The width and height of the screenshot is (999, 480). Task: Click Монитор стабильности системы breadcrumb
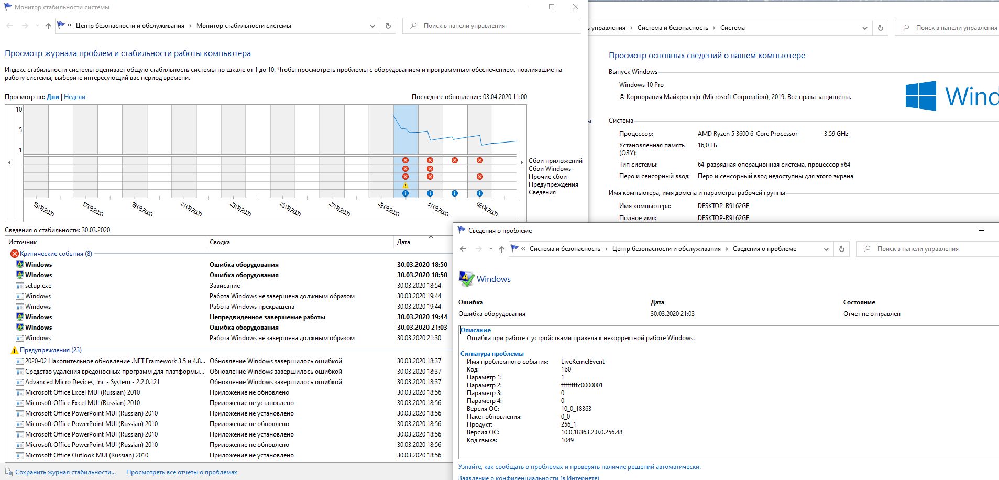click(x=244, y=26)
